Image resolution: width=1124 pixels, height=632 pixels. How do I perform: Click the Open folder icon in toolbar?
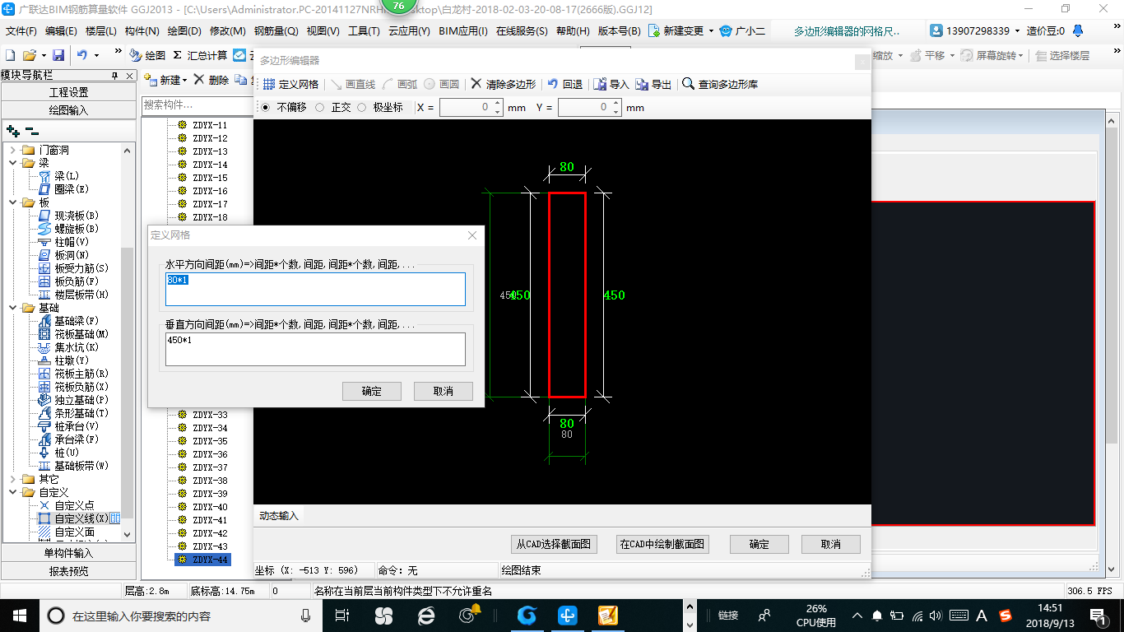pos(29,55)
